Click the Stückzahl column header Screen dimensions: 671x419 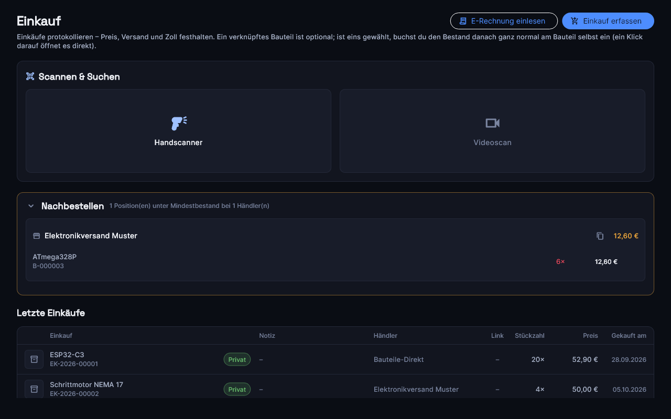tap(529, 336)
